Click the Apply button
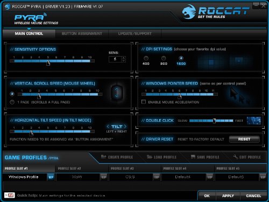 click(x=228, y=196)
